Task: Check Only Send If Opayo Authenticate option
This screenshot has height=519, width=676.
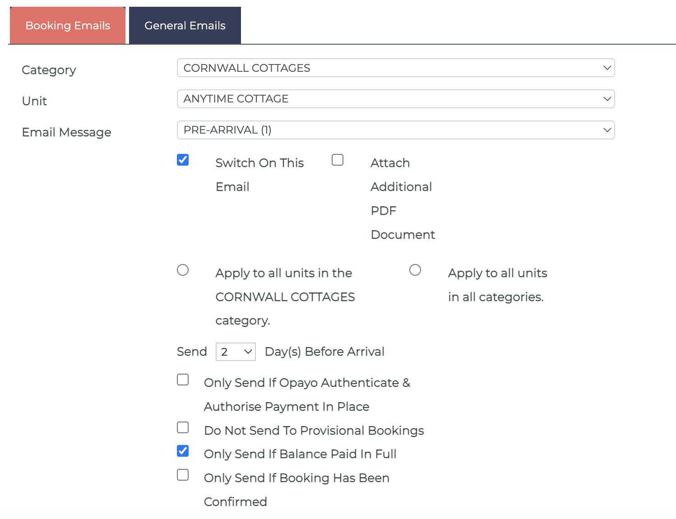Action: coord(182,380)
